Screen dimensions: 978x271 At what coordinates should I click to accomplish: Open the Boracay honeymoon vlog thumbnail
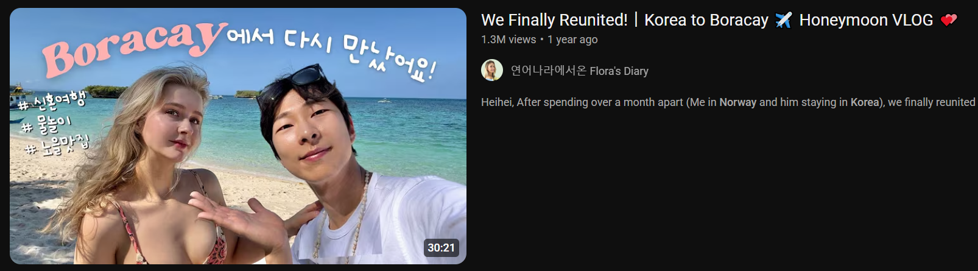click(x=238, y=136)
